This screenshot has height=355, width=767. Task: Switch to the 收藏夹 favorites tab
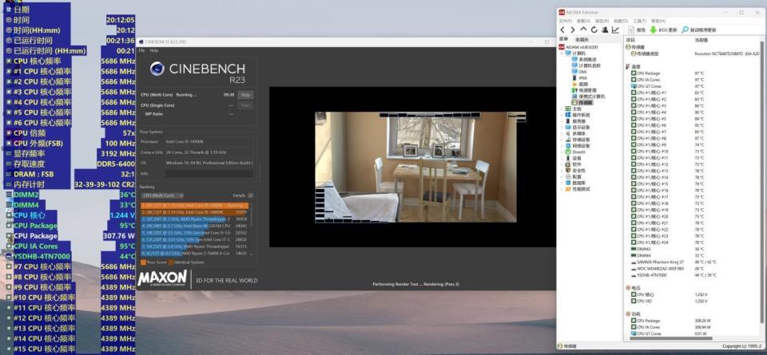582,39
